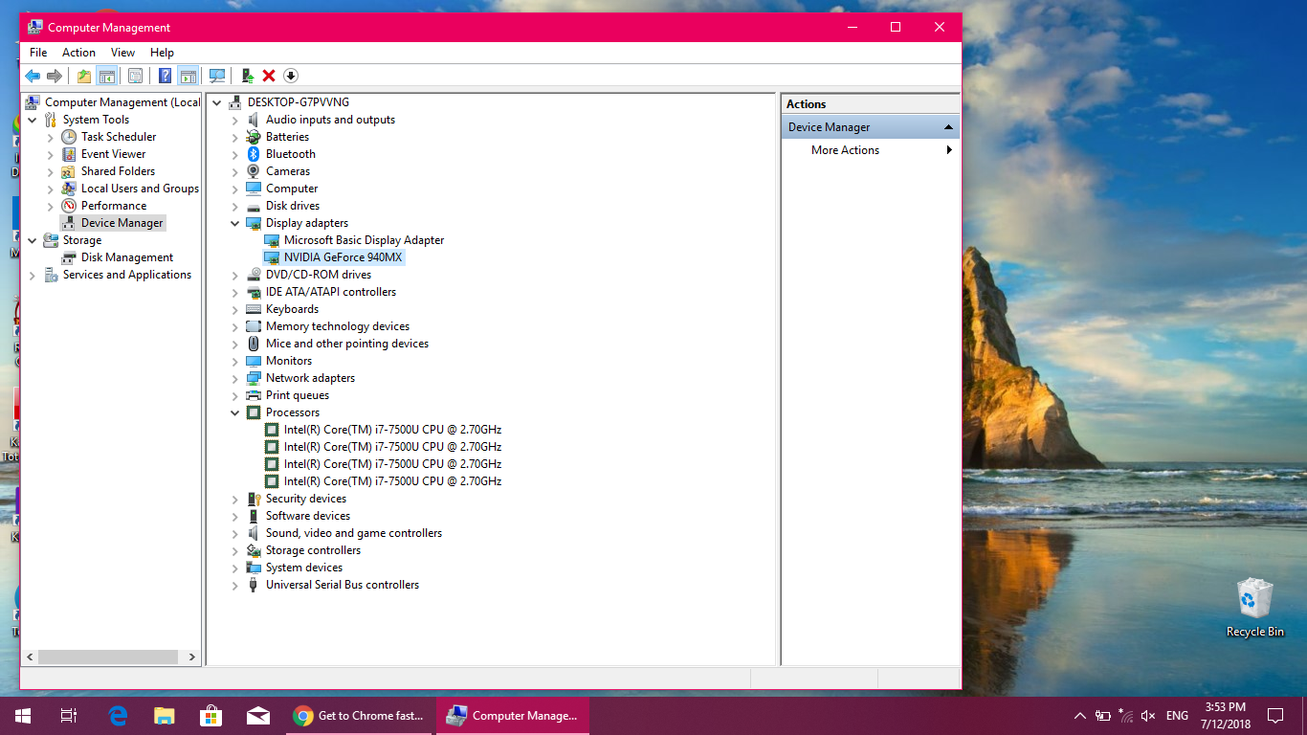Click Scan for hardware changes icon

[217, 76]
